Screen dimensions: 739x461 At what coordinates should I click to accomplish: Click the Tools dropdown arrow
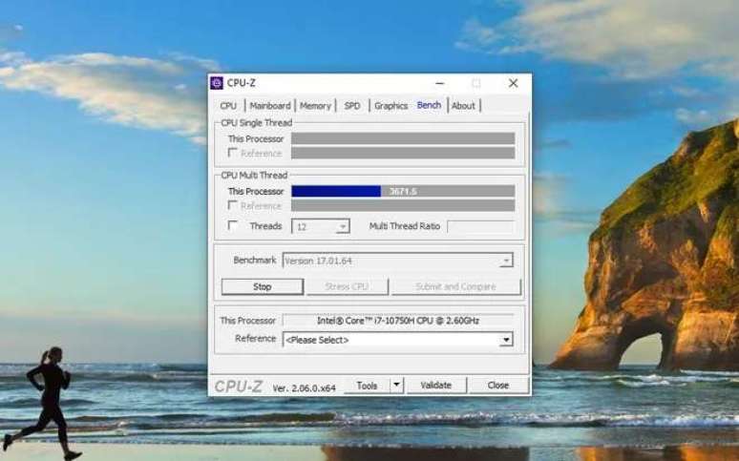(397, 385)
